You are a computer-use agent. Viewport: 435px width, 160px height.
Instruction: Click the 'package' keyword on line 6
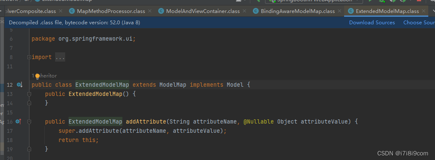43,39
